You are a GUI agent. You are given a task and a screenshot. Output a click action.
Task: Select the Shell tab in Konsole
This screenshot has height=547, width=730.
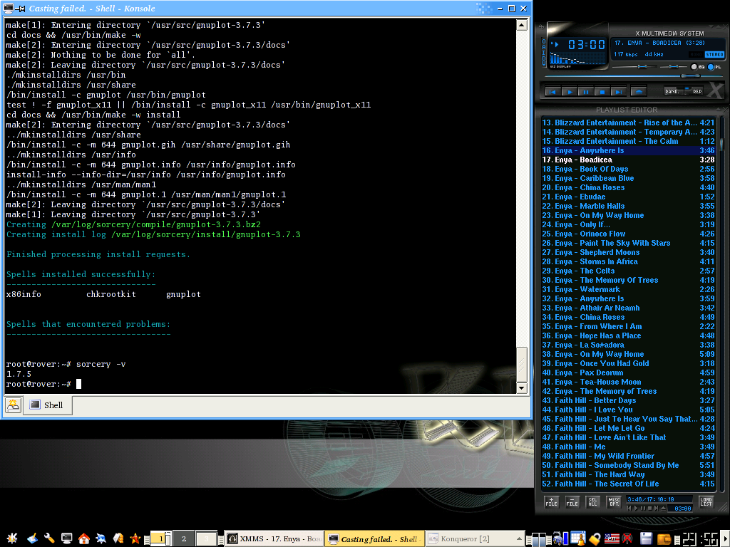click(48, 405)
